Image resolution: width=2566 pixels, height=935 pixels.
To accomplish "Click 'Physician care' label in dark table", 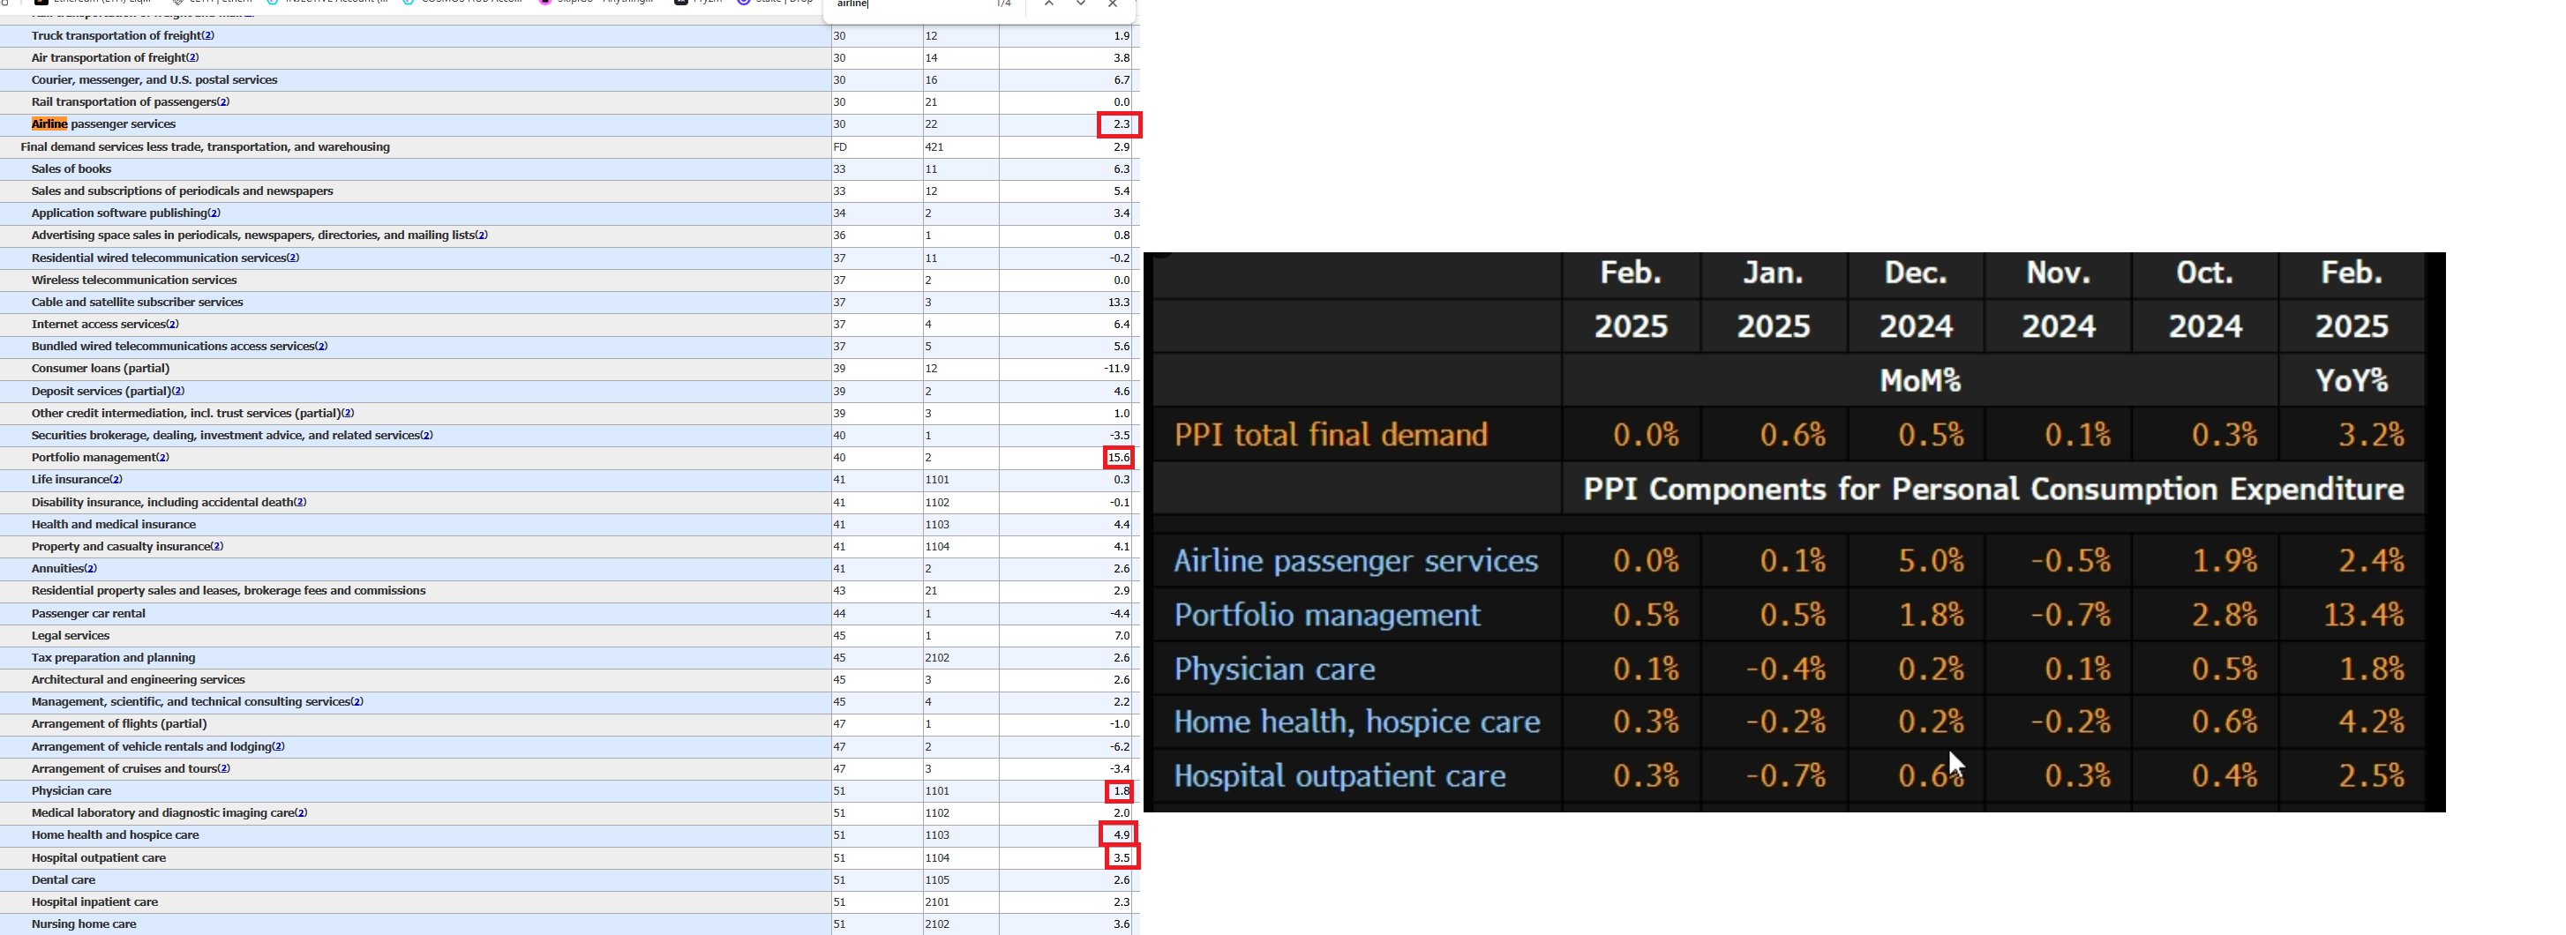I will (1274, 669).
